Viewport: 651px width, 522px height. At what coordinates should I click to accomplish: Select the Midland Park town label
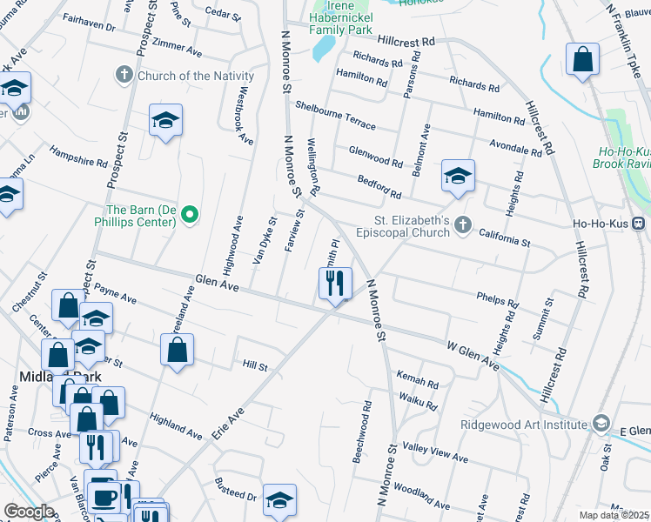click(x=61, y=377)
